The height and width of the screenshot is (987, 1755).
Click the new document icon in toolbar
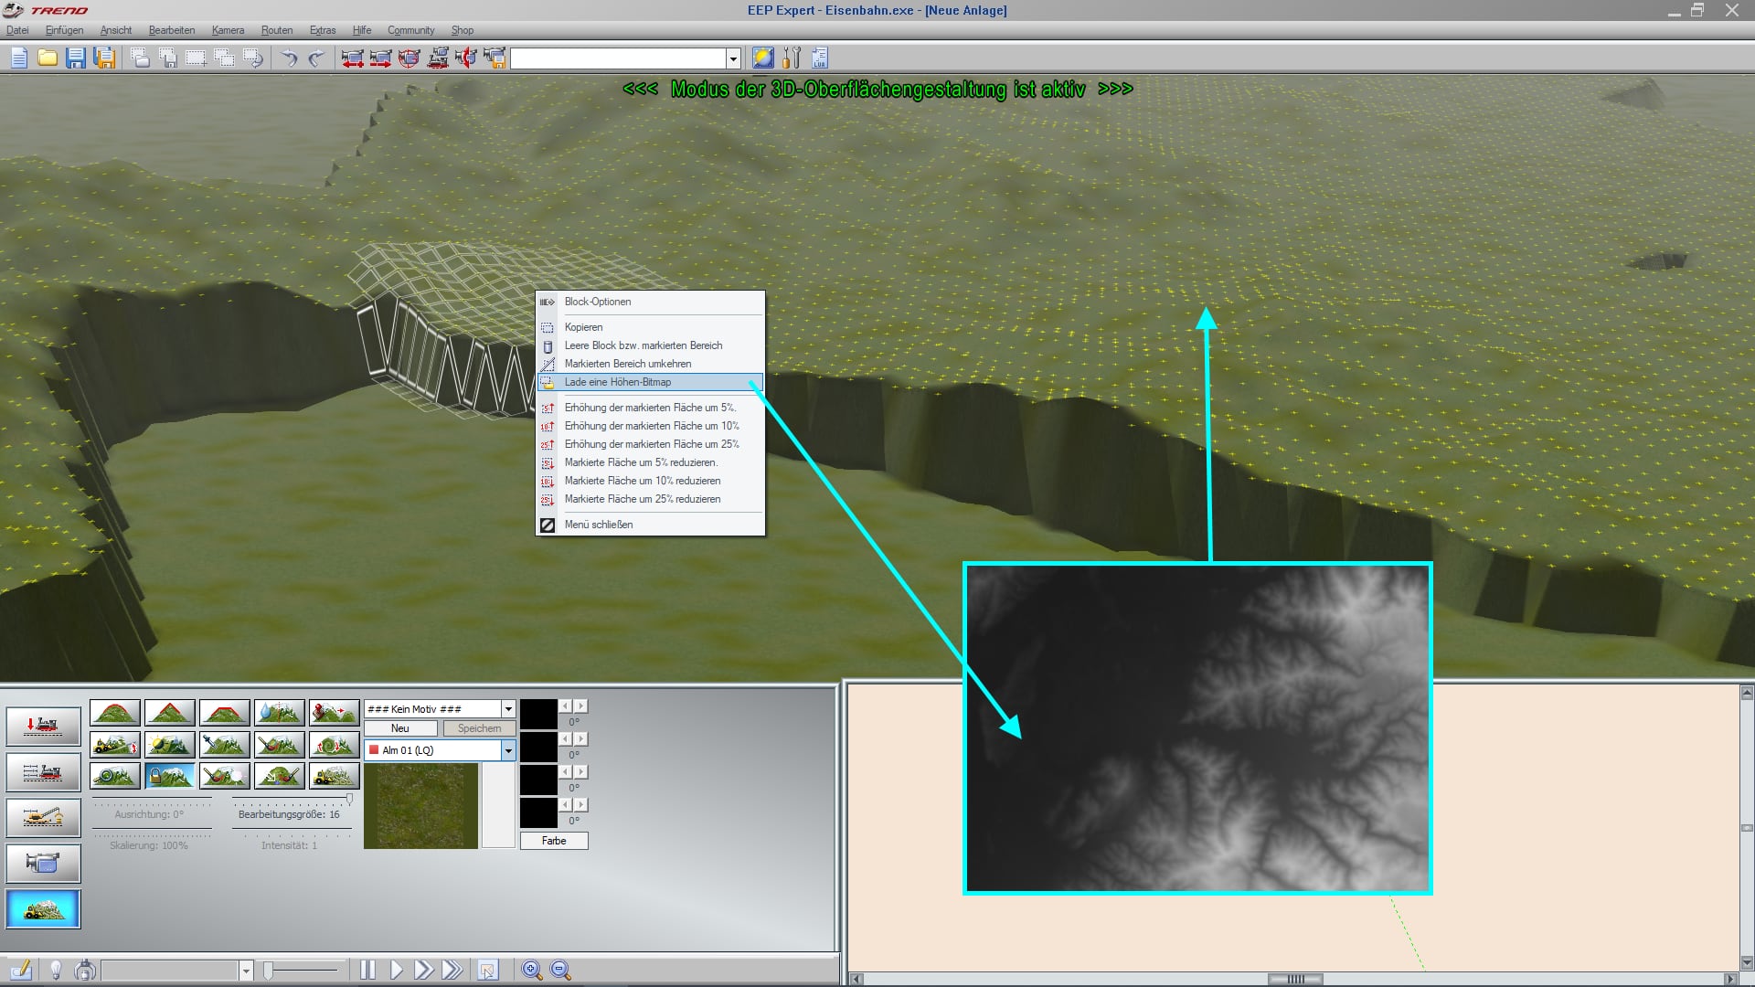click(19, 58)
